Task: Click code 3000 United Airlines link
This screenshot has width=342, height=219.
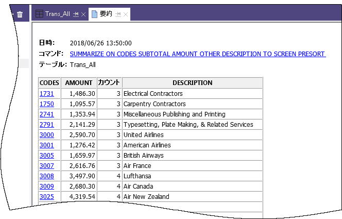Action: [46, 135]
